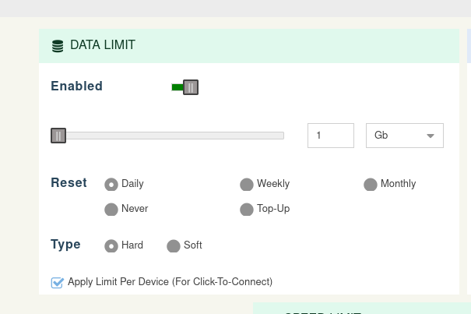Screen dimensions: 471x314
Task: Click the Reset label
Action: pyautogui.click(x=69, y=183)
